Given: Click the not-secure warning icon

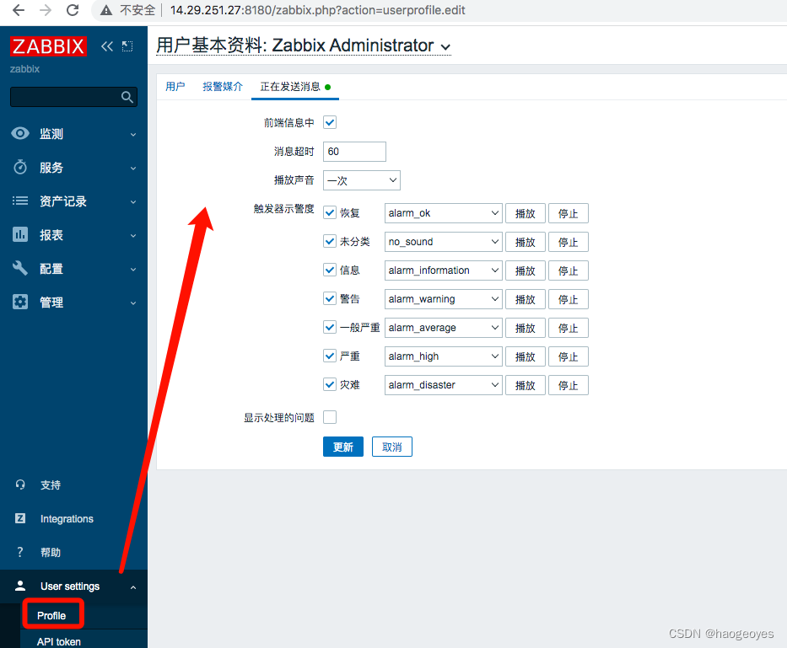Looking at the screenshot, I should 106,10.
